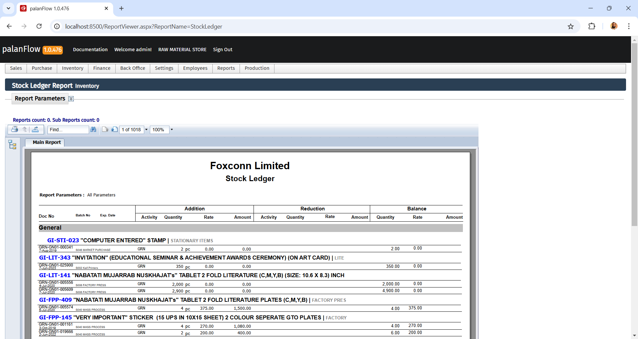Open item link GI-LIT-343

pos(55,258)
